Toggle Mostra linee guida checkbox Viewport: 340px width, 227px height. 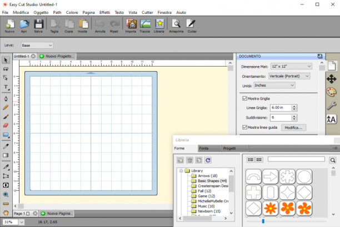(244, 127)
